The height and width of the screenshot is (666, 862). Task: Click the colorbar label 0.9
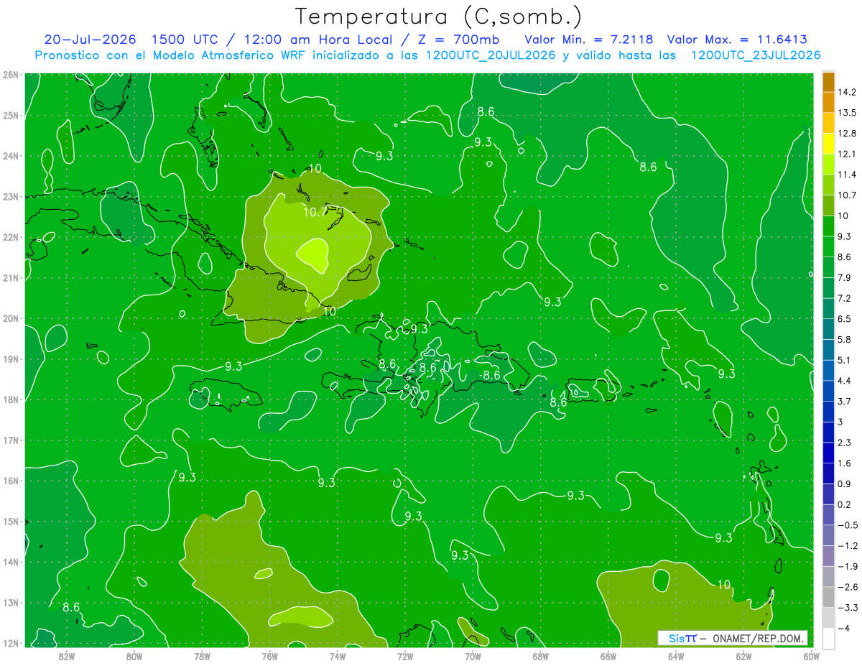[844, 484]
